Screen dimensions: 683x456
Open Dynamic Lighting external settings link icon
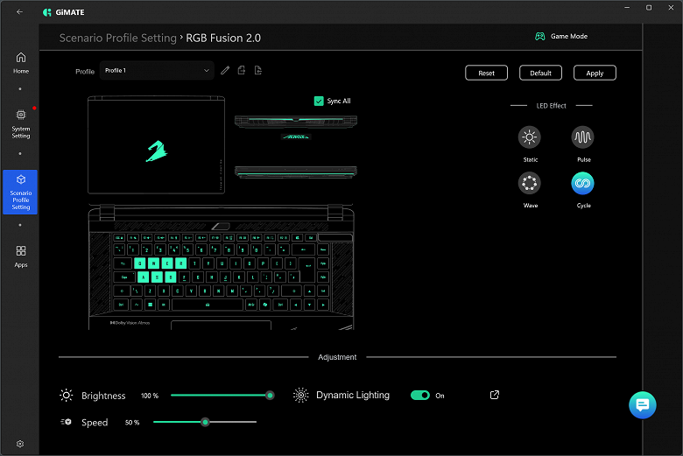pyautogui.click(x=495, y=395)
